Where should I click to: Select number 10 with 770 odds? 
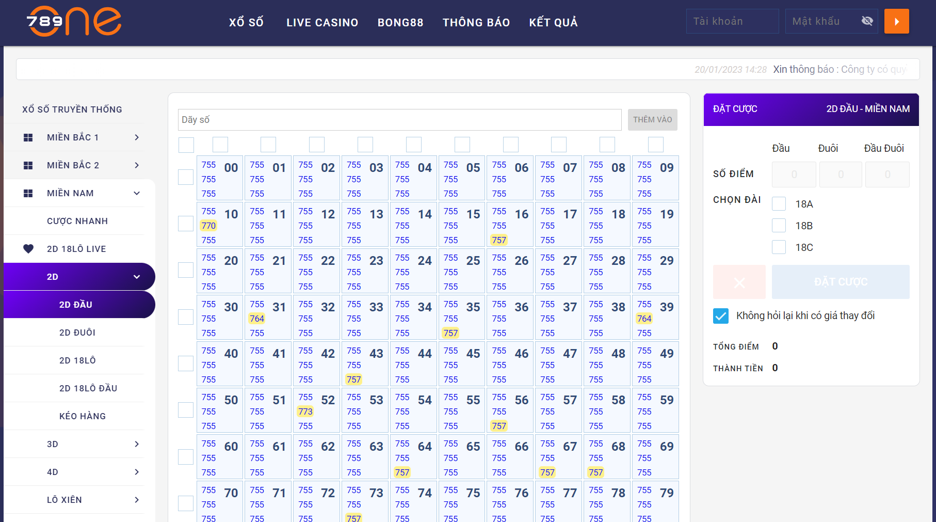pos(220,225)
